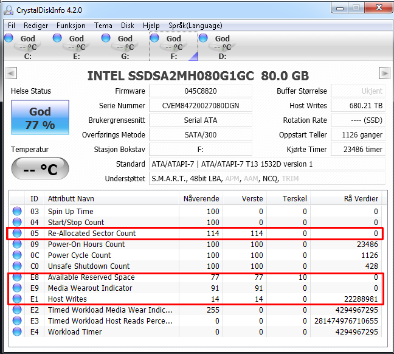Click the Rå Verdier column header

pos(346,198)
